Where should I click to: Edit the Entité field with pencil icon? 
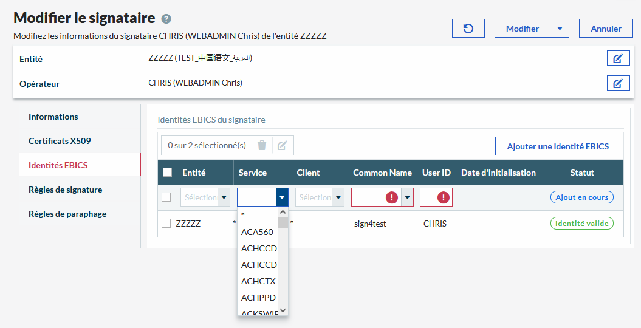(x=618, y=59)
